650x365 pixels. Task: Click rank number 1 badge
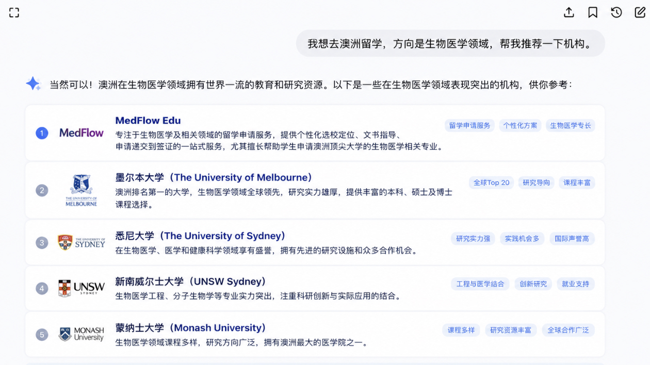coord(42,133)
